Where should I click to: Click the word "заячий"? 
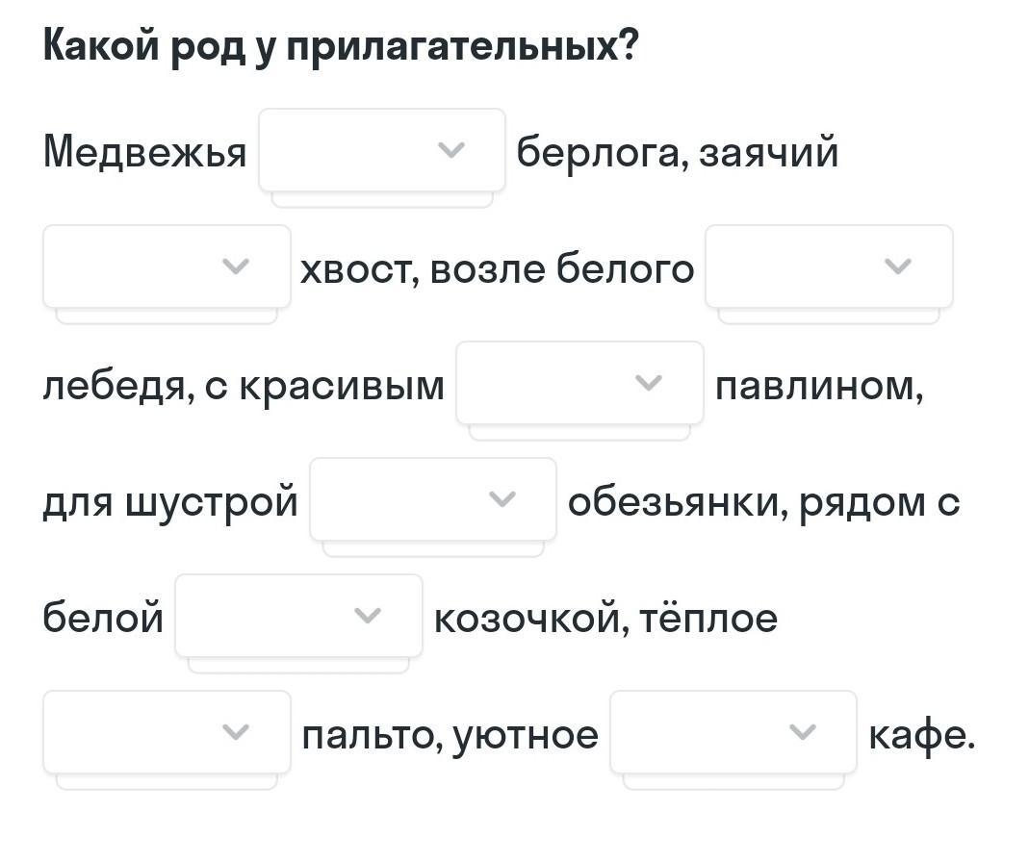[768, 152]
